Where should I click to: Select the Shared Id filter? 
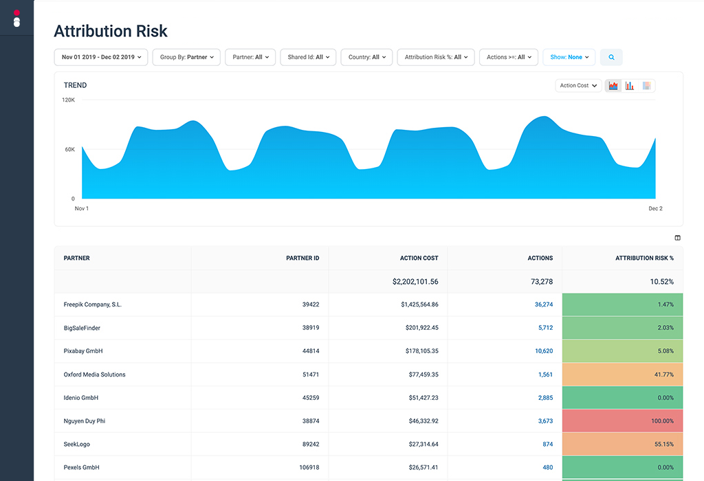coord(308,57)
